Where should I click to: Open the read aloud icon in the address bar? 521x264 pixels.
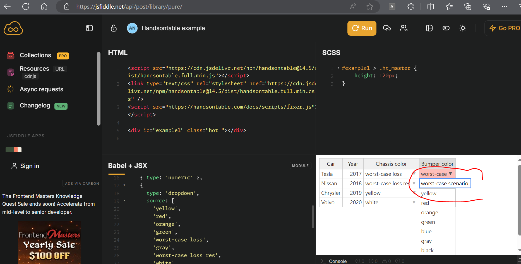[353, 6]
